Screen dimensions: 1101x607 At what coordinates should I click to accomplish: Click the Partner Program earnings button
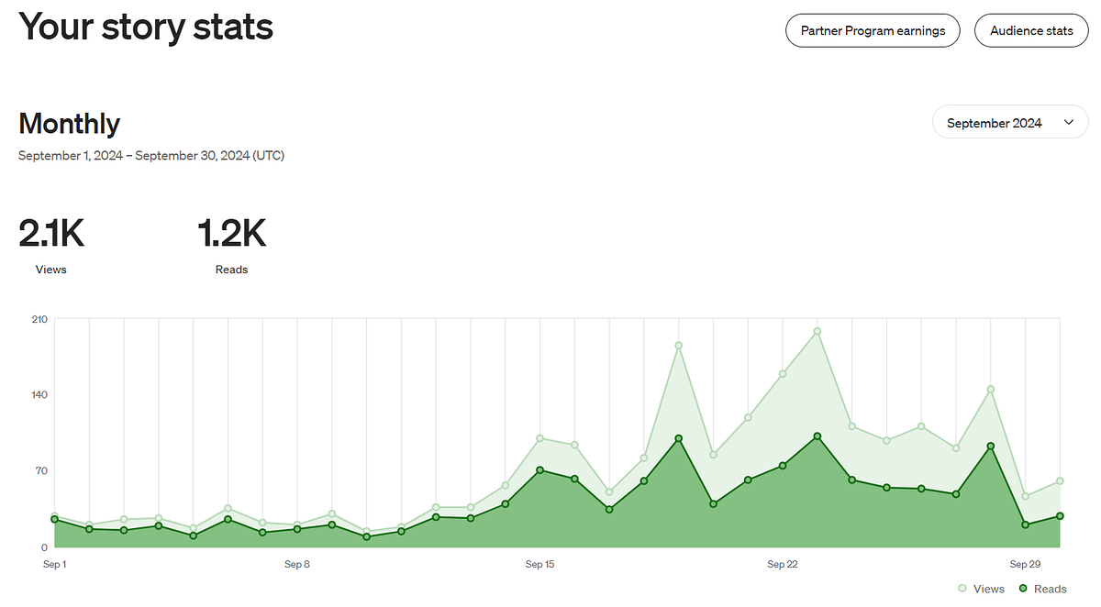click(x=873, y=30)
